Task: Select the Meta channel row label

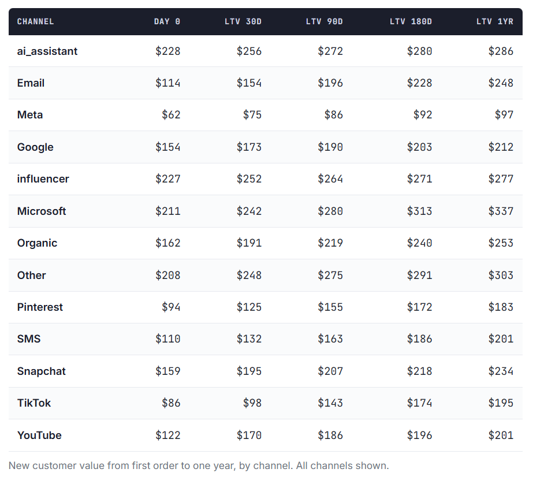Action: point(30,115)
